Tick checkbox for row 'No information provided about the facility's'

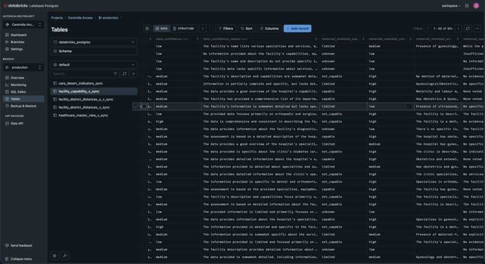click(144, 53)
